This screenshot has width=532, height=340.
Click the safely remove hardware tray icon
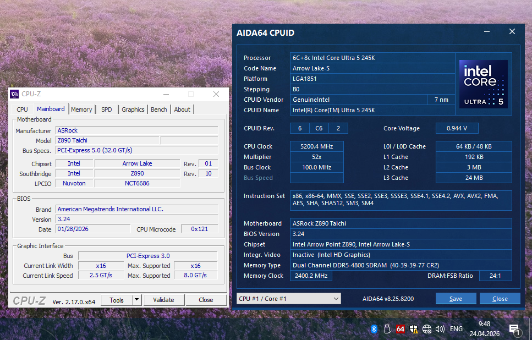(387, 328)
